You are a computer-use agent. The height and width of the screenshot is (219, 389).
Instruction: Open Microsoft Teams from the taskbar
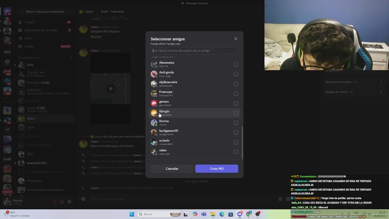[204, 214]
